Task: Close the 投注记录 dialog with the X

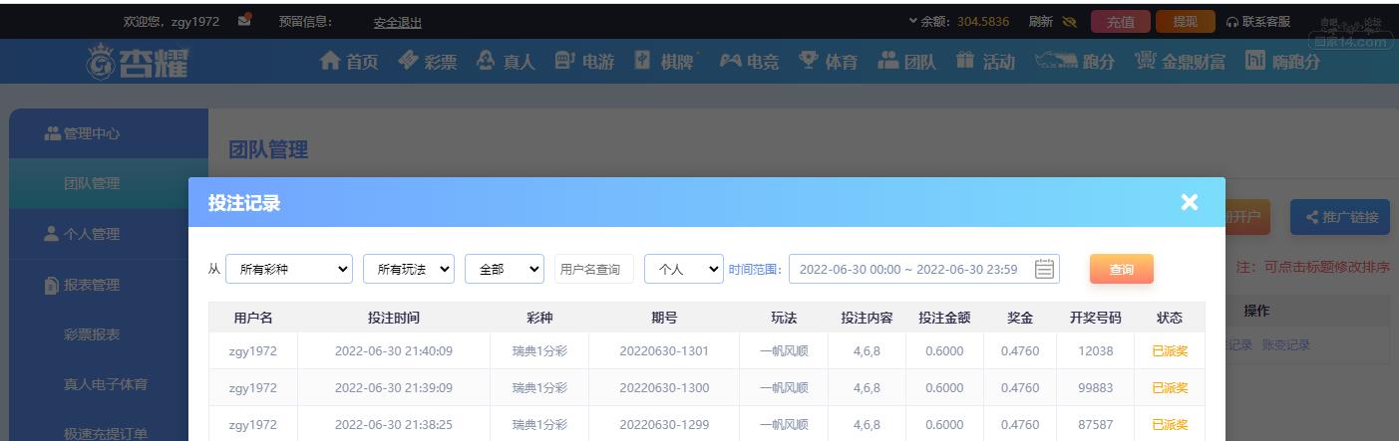Action: (x=1189, y=202)
